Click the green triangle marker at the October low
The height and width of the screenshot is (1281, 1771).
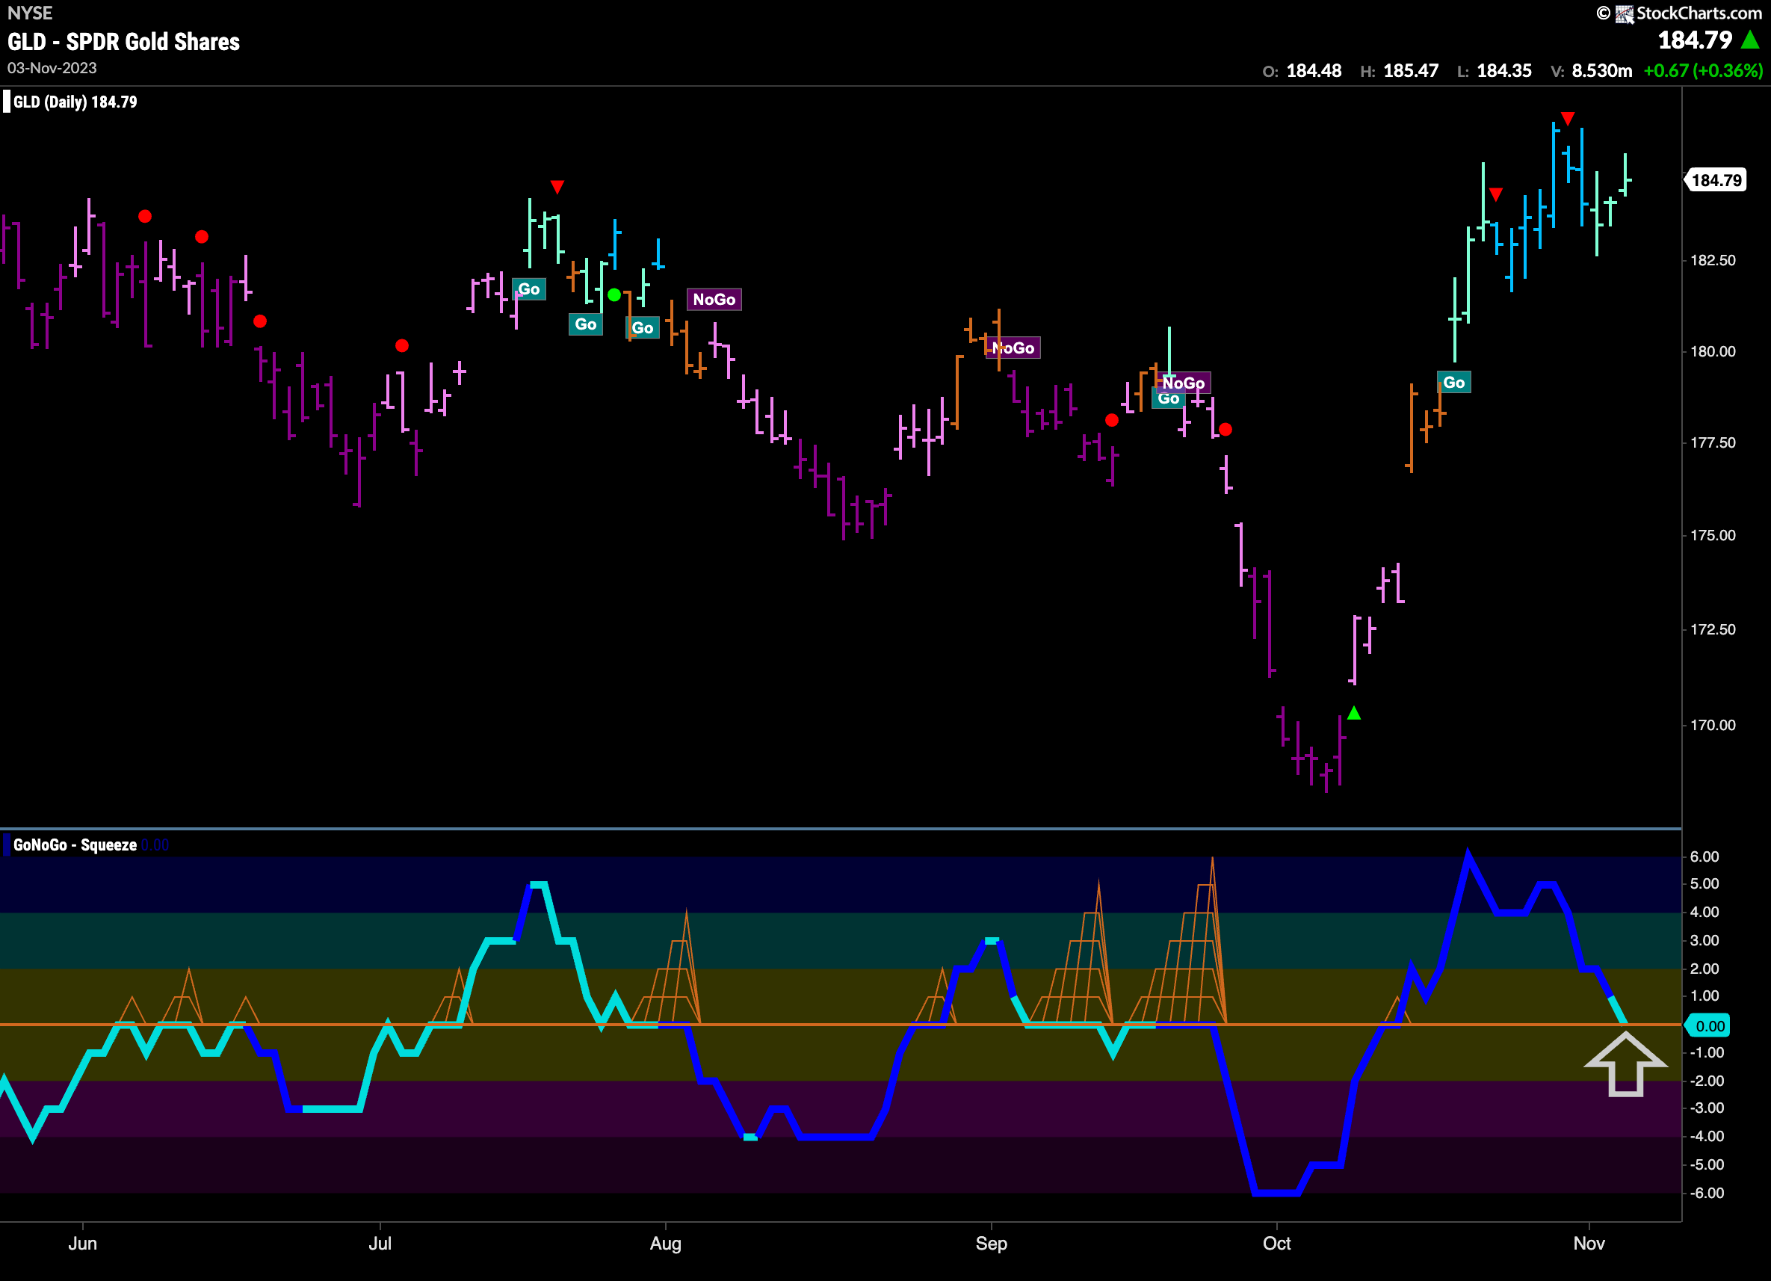[1354, 712]
